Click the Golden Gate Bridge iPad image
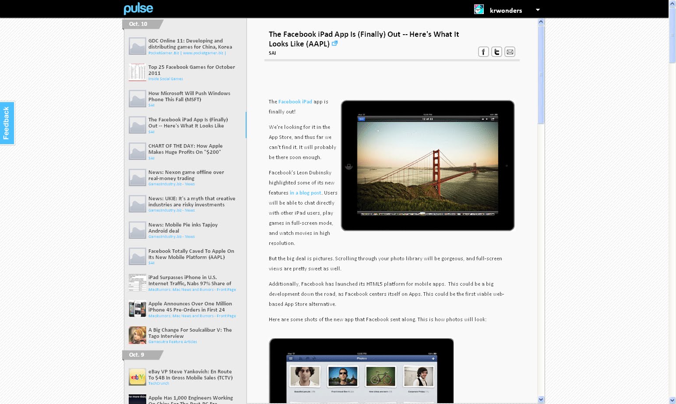 [x=428, y=166]
